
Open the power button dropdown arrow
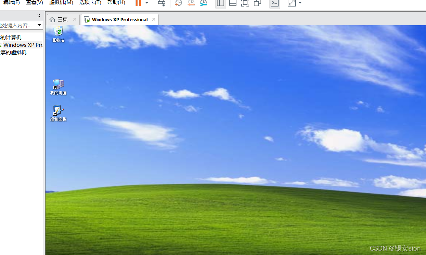click(146, 3)
